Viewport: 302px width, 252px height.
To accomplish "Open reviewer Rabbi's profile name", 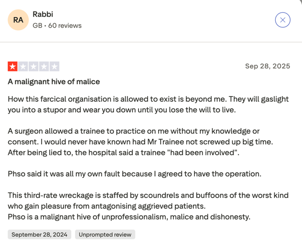I will [43, 14].
